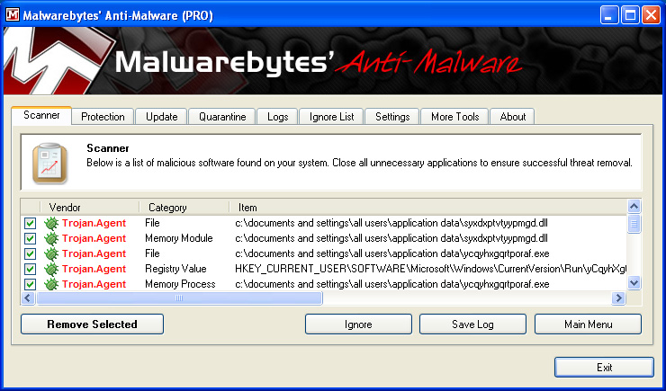The image size is (666, 391).
Task: Switch to the Quarantine tab
Action: 221,117
